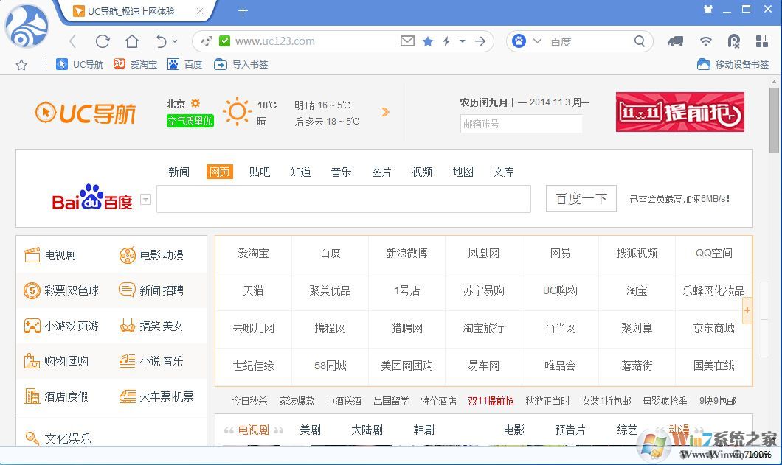This screenshot has height=465, width=782.
Task: Switch to the 图片 search tab
Action: point(381,172)
